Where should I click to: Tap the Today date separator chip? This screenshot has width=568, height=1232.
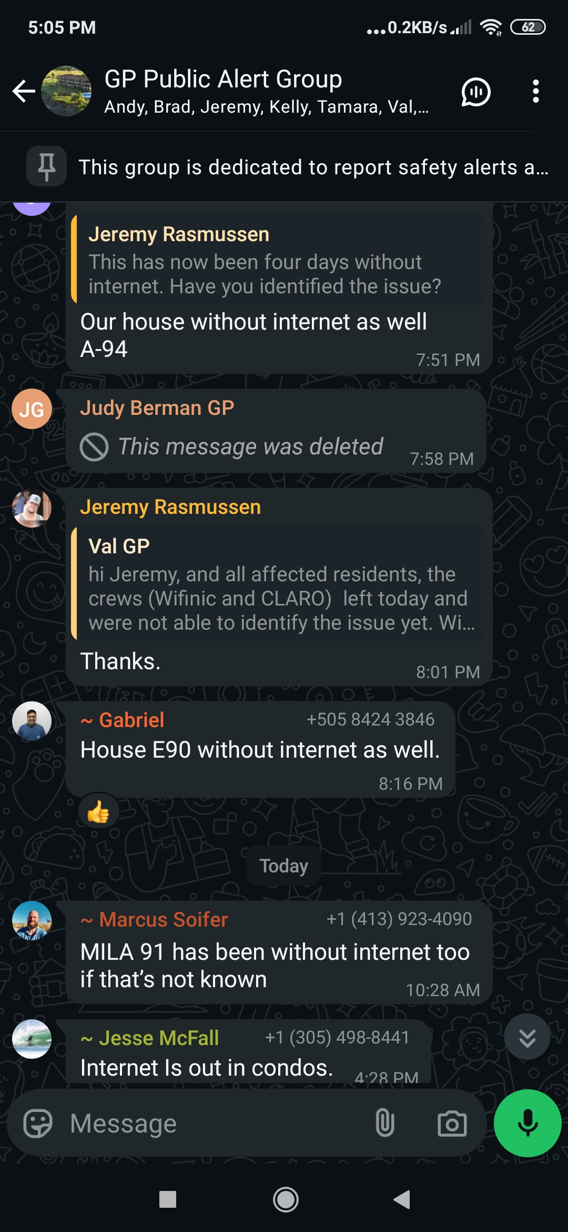tap(284, 866)
